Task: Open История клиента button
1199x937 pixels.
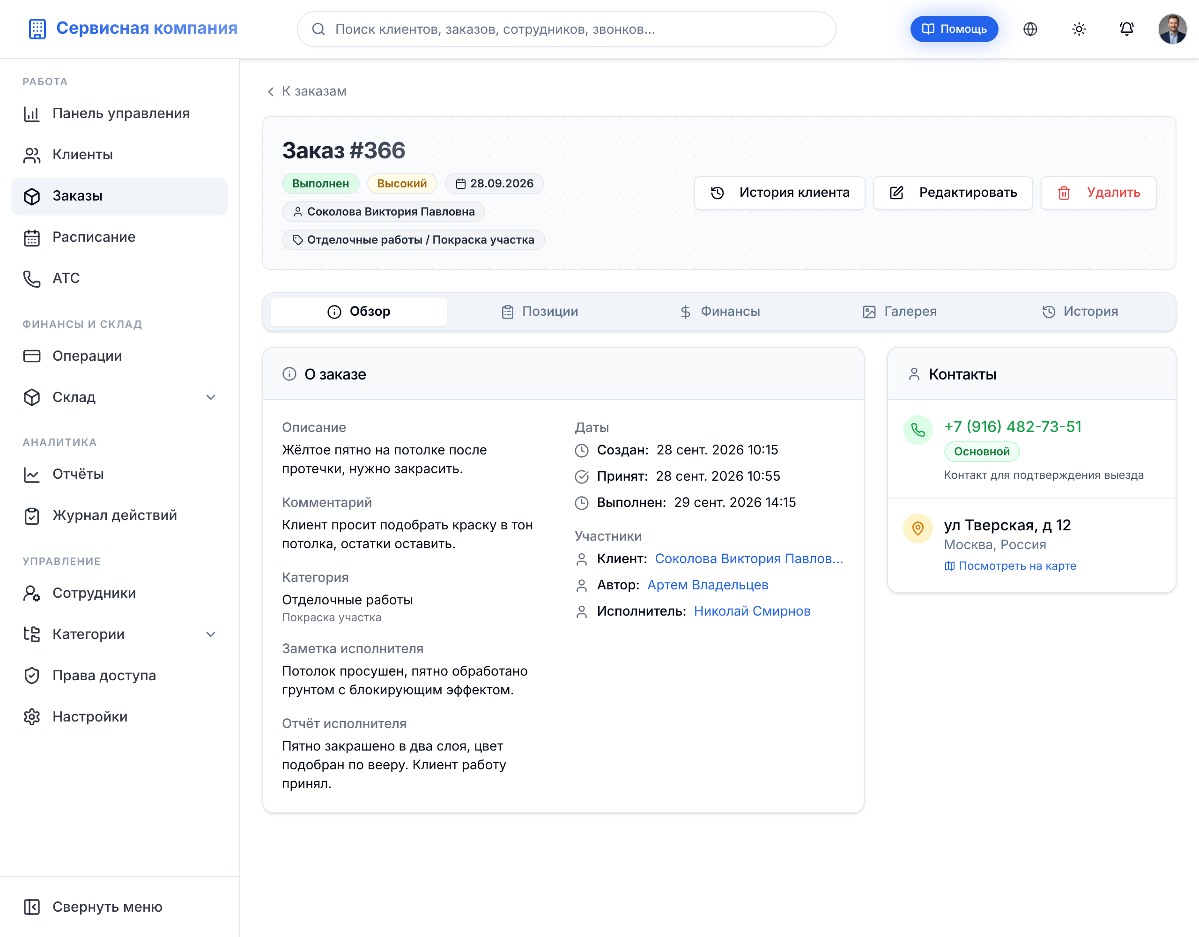Action: (x=779, y=193)
